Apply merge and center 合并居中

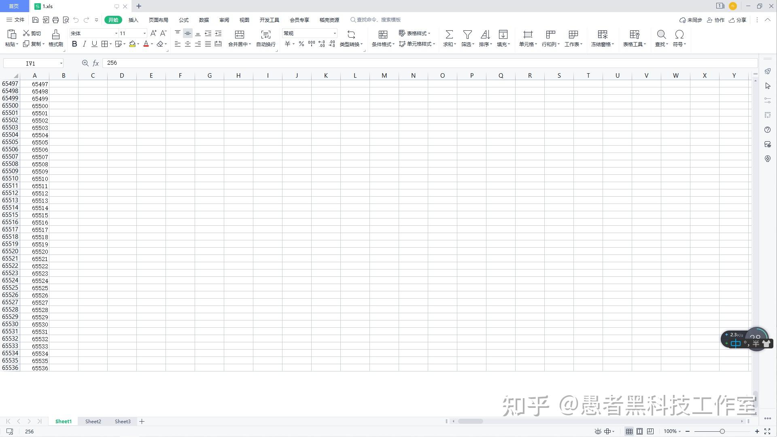click(239, 38)
